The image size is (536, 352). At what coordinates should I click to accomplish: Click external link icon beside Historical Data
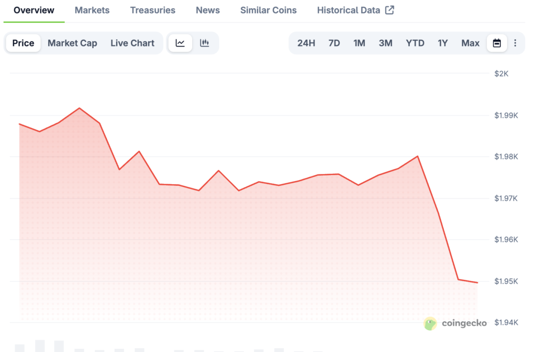tap(389, 10)
